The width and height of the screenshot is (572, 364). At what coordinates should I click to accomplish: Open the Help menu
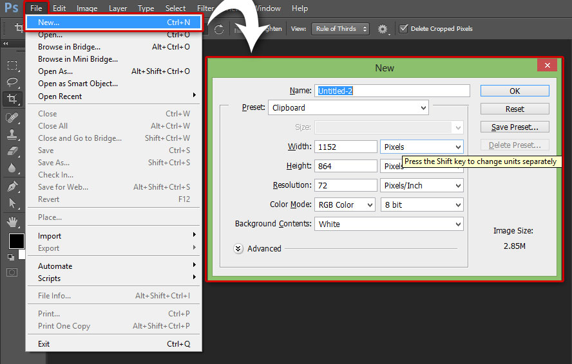pyautogui.click(x=300, y=8)
